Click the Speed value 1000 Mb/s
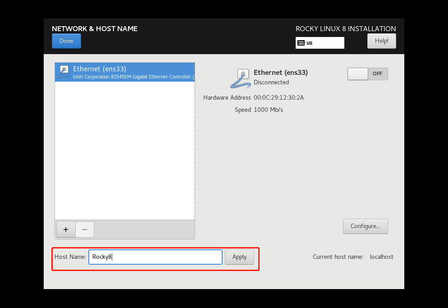The image size is (448, 308). click(268, 110)
